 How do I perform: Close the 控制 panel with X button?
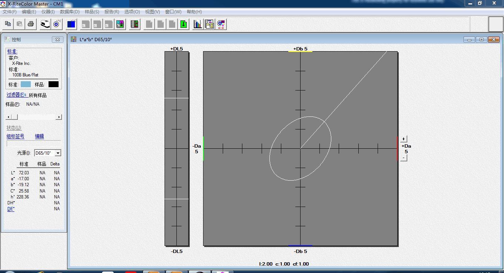point(57,39)
